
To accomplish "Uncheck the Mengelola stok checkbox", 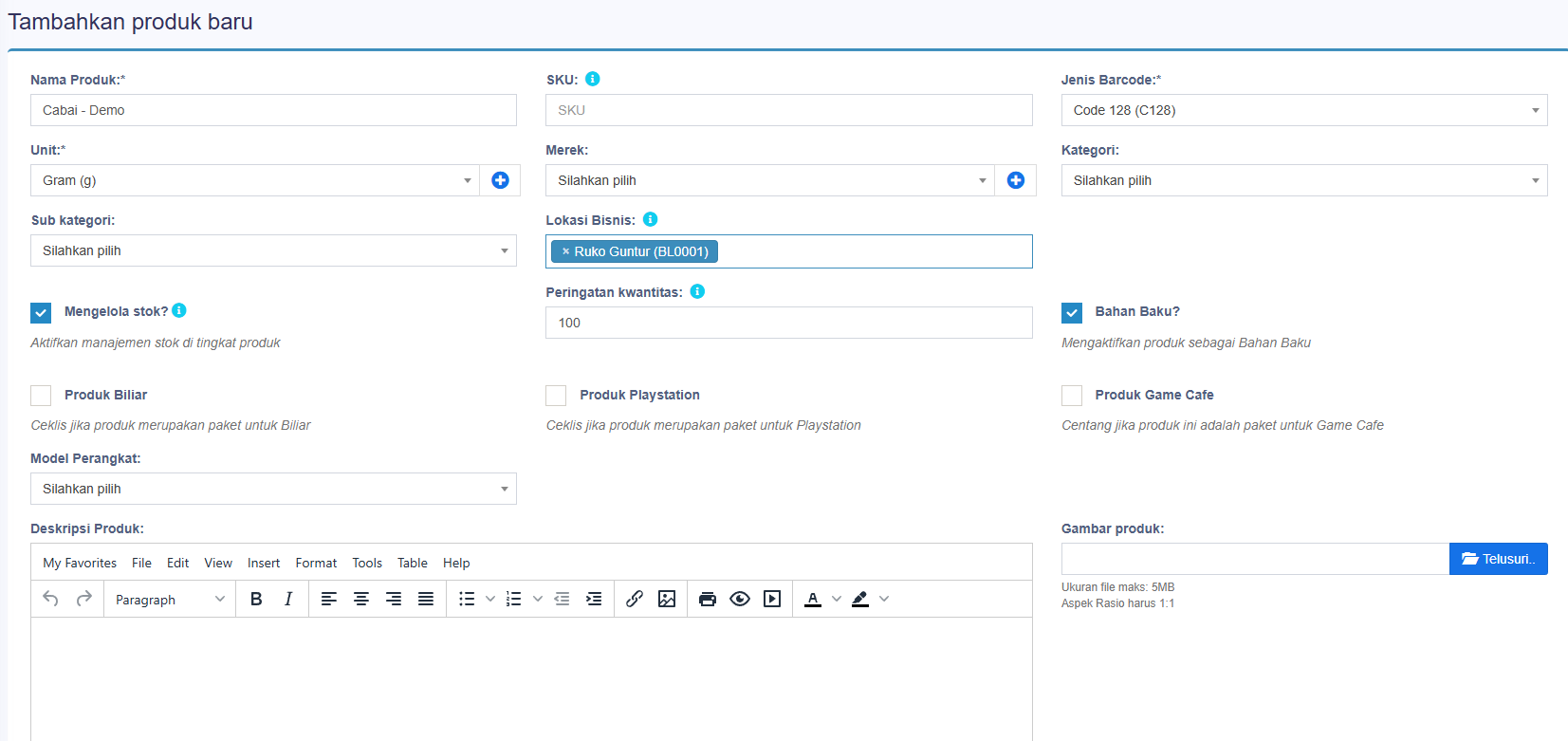I will [x=41, y=312].
